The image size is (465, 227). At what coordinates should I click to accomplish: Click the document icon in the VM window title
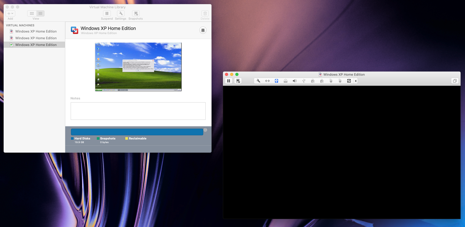(320, 74)
